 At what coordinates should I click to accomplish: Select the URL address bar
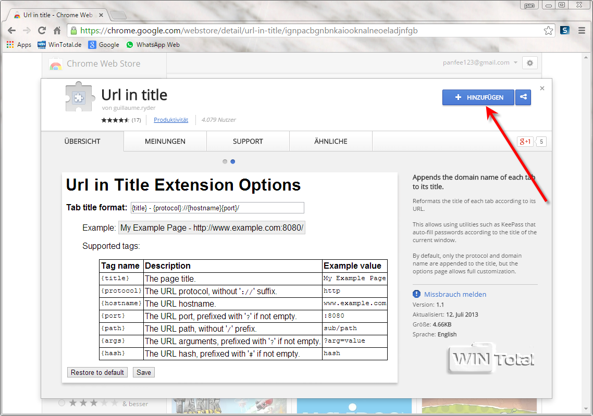(x=310, y=31)
